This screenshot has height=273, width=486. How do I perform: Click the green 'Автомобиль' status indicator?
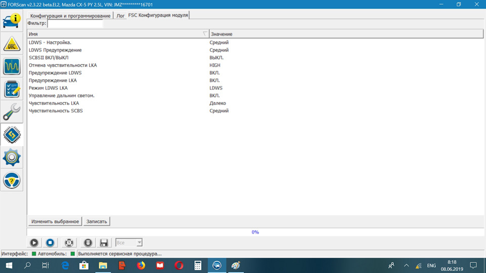(x=73, y=254)
